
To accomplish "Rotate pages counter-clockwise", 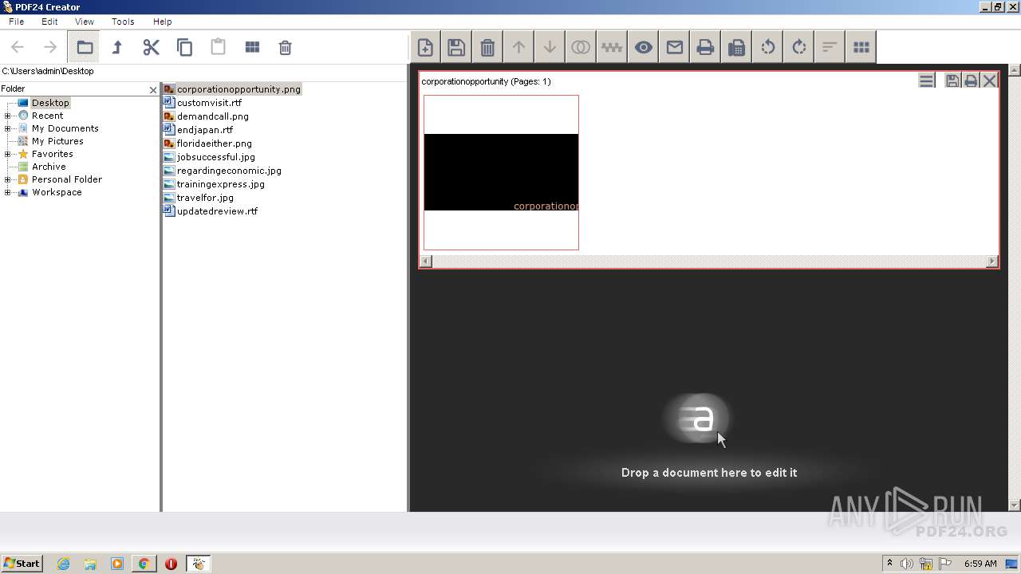I will click(x=767, y=48).
